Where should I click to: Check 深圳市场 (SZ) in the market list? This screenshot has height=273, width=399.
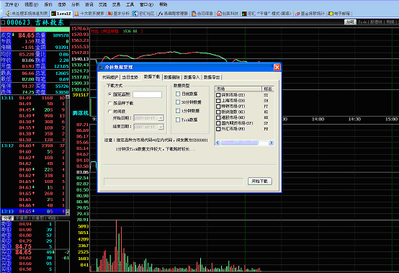coord(218,95)
